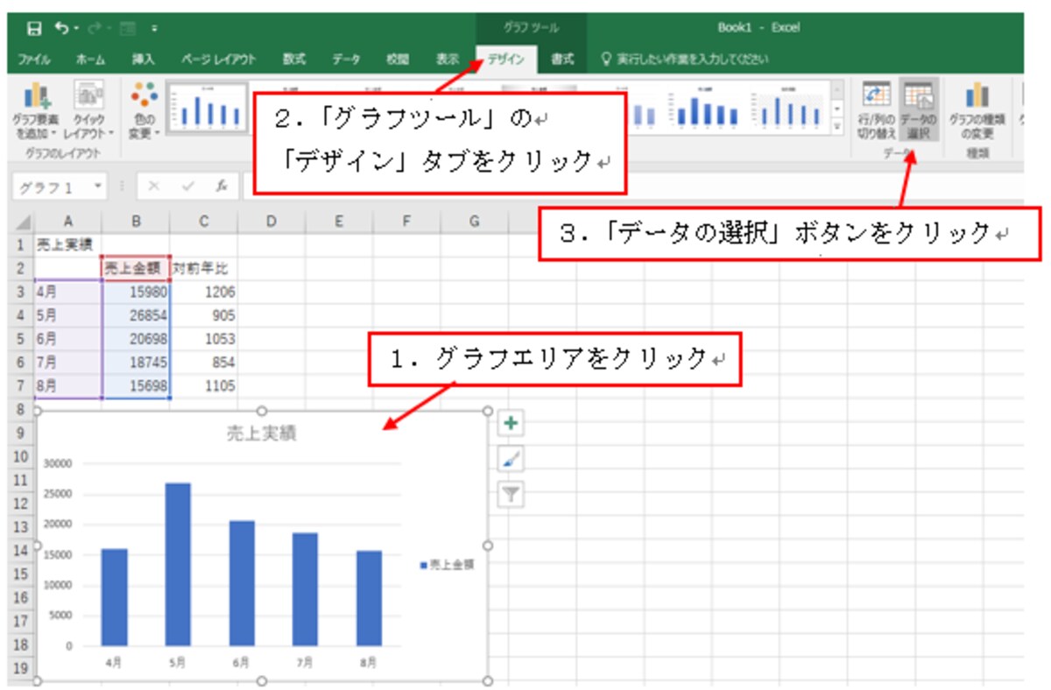
Task: Select row 1 header
Action: [x=21, y=244]
